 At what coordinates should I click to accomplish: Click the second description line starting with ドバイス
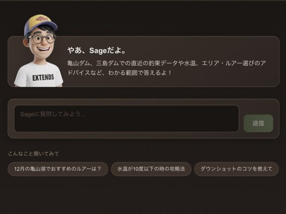[x=119, y=73]
